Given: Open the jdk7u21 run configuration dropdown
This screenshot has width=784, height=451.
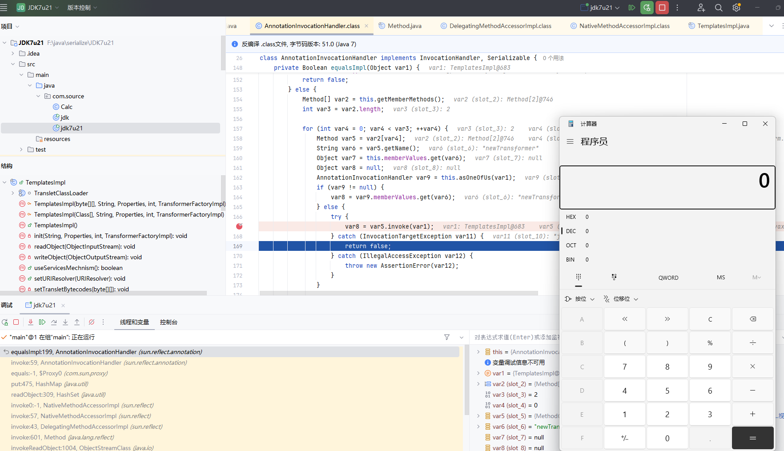Looking at the screenshot, I should click(600, 8).
